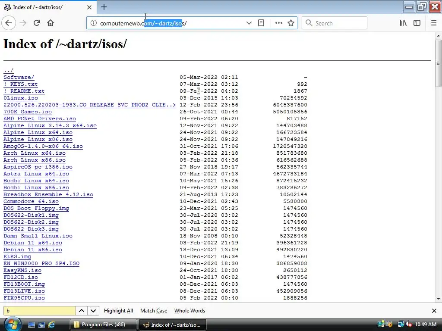This screenshot has height=331, width=442.
Task: Download ELKS.img
Action: point(17,256)
